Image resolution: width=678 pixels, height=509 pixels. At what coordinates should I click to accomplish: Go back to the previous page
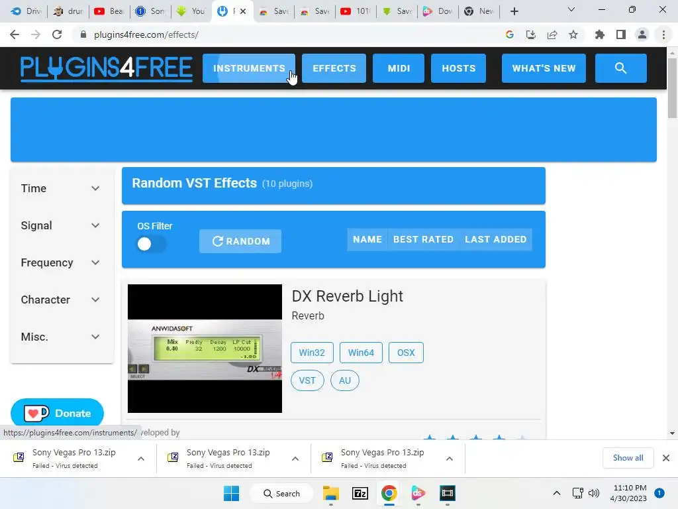tap(15, 34)
